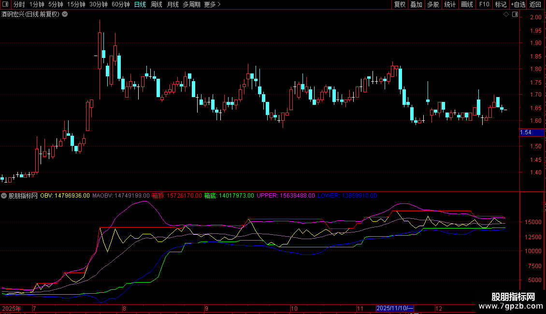Click the diamond marker icon at top right
Viewport: 546px width, 314px height.
pyautogui.click(x=506, y=14)
